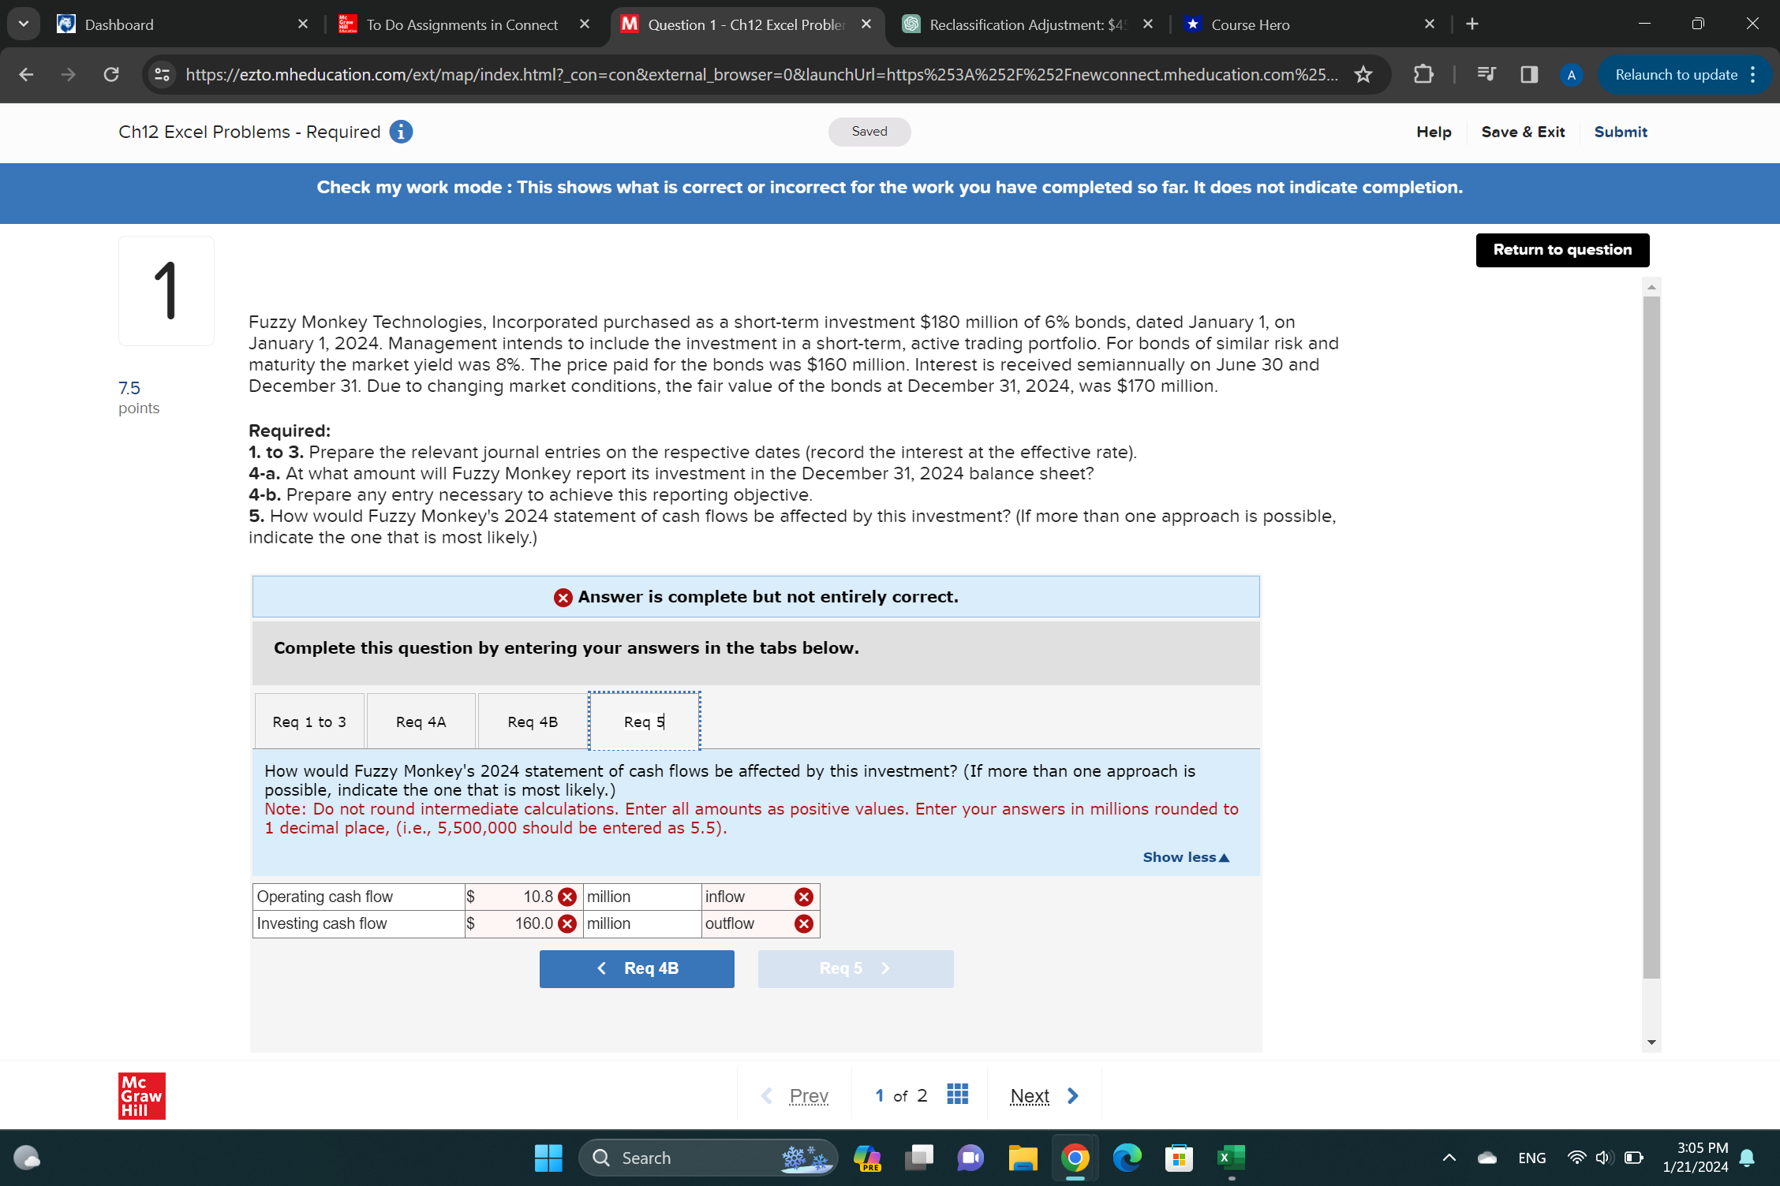1780x1186 pixels.
Task: Click the Windows Start button
Action: [548, 1158]
